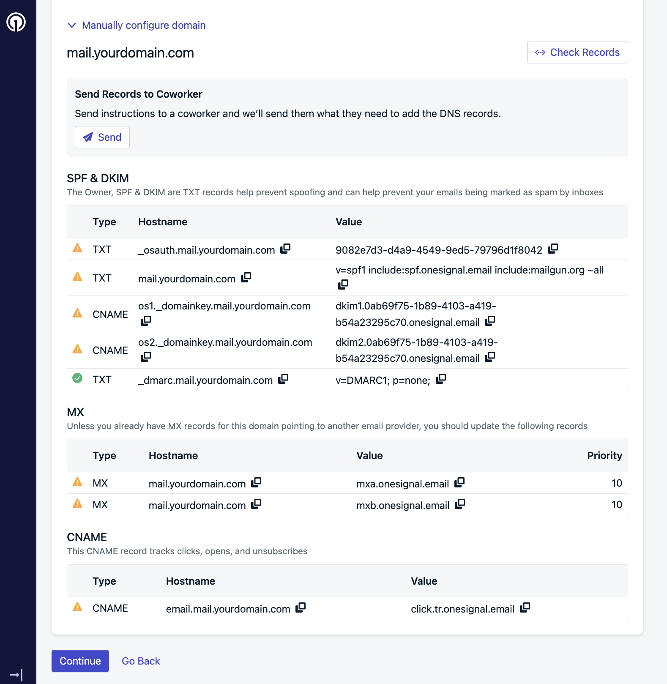
Task: Collapse the Manually configure domain section
Action: (136, 25)
